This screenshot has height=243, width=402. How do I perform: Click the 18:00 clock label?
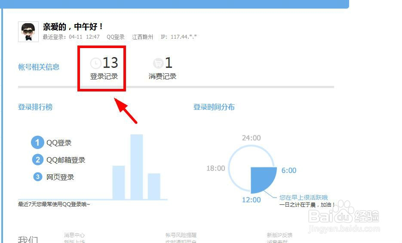(215, 168)
